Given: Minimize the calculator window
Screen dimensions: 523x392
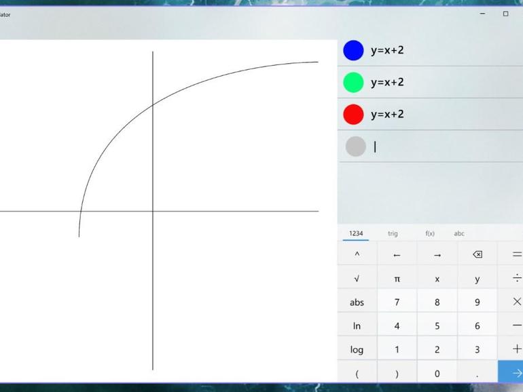Looking at the screenshot, I should click(x=482, y=14).
